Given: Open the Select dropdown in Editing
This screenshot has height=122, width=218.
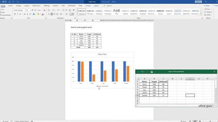Looking at the screenshot, I should 208,15.
